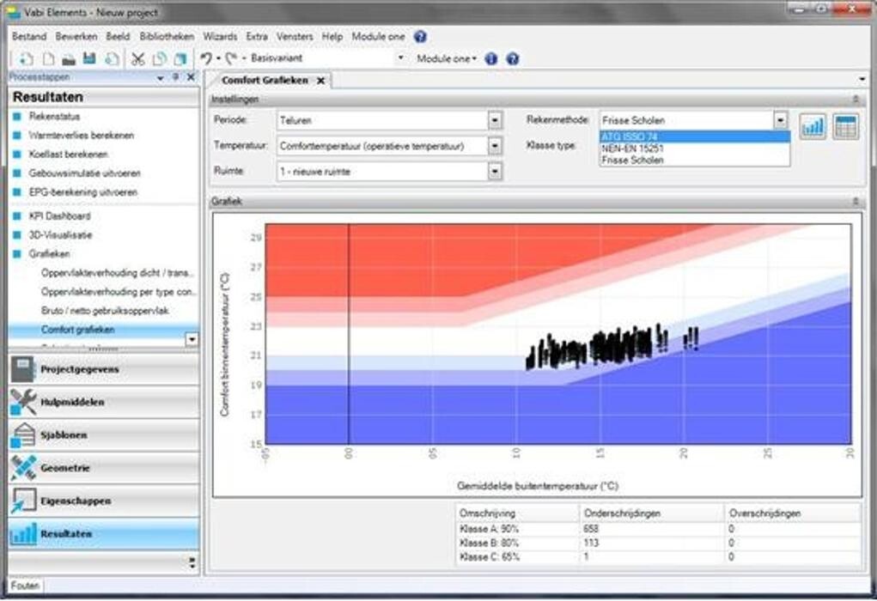The image size is (877, 601).
Task: Collapse the Instellingen section
Action: pyautogui.click(x=856, y=100)
